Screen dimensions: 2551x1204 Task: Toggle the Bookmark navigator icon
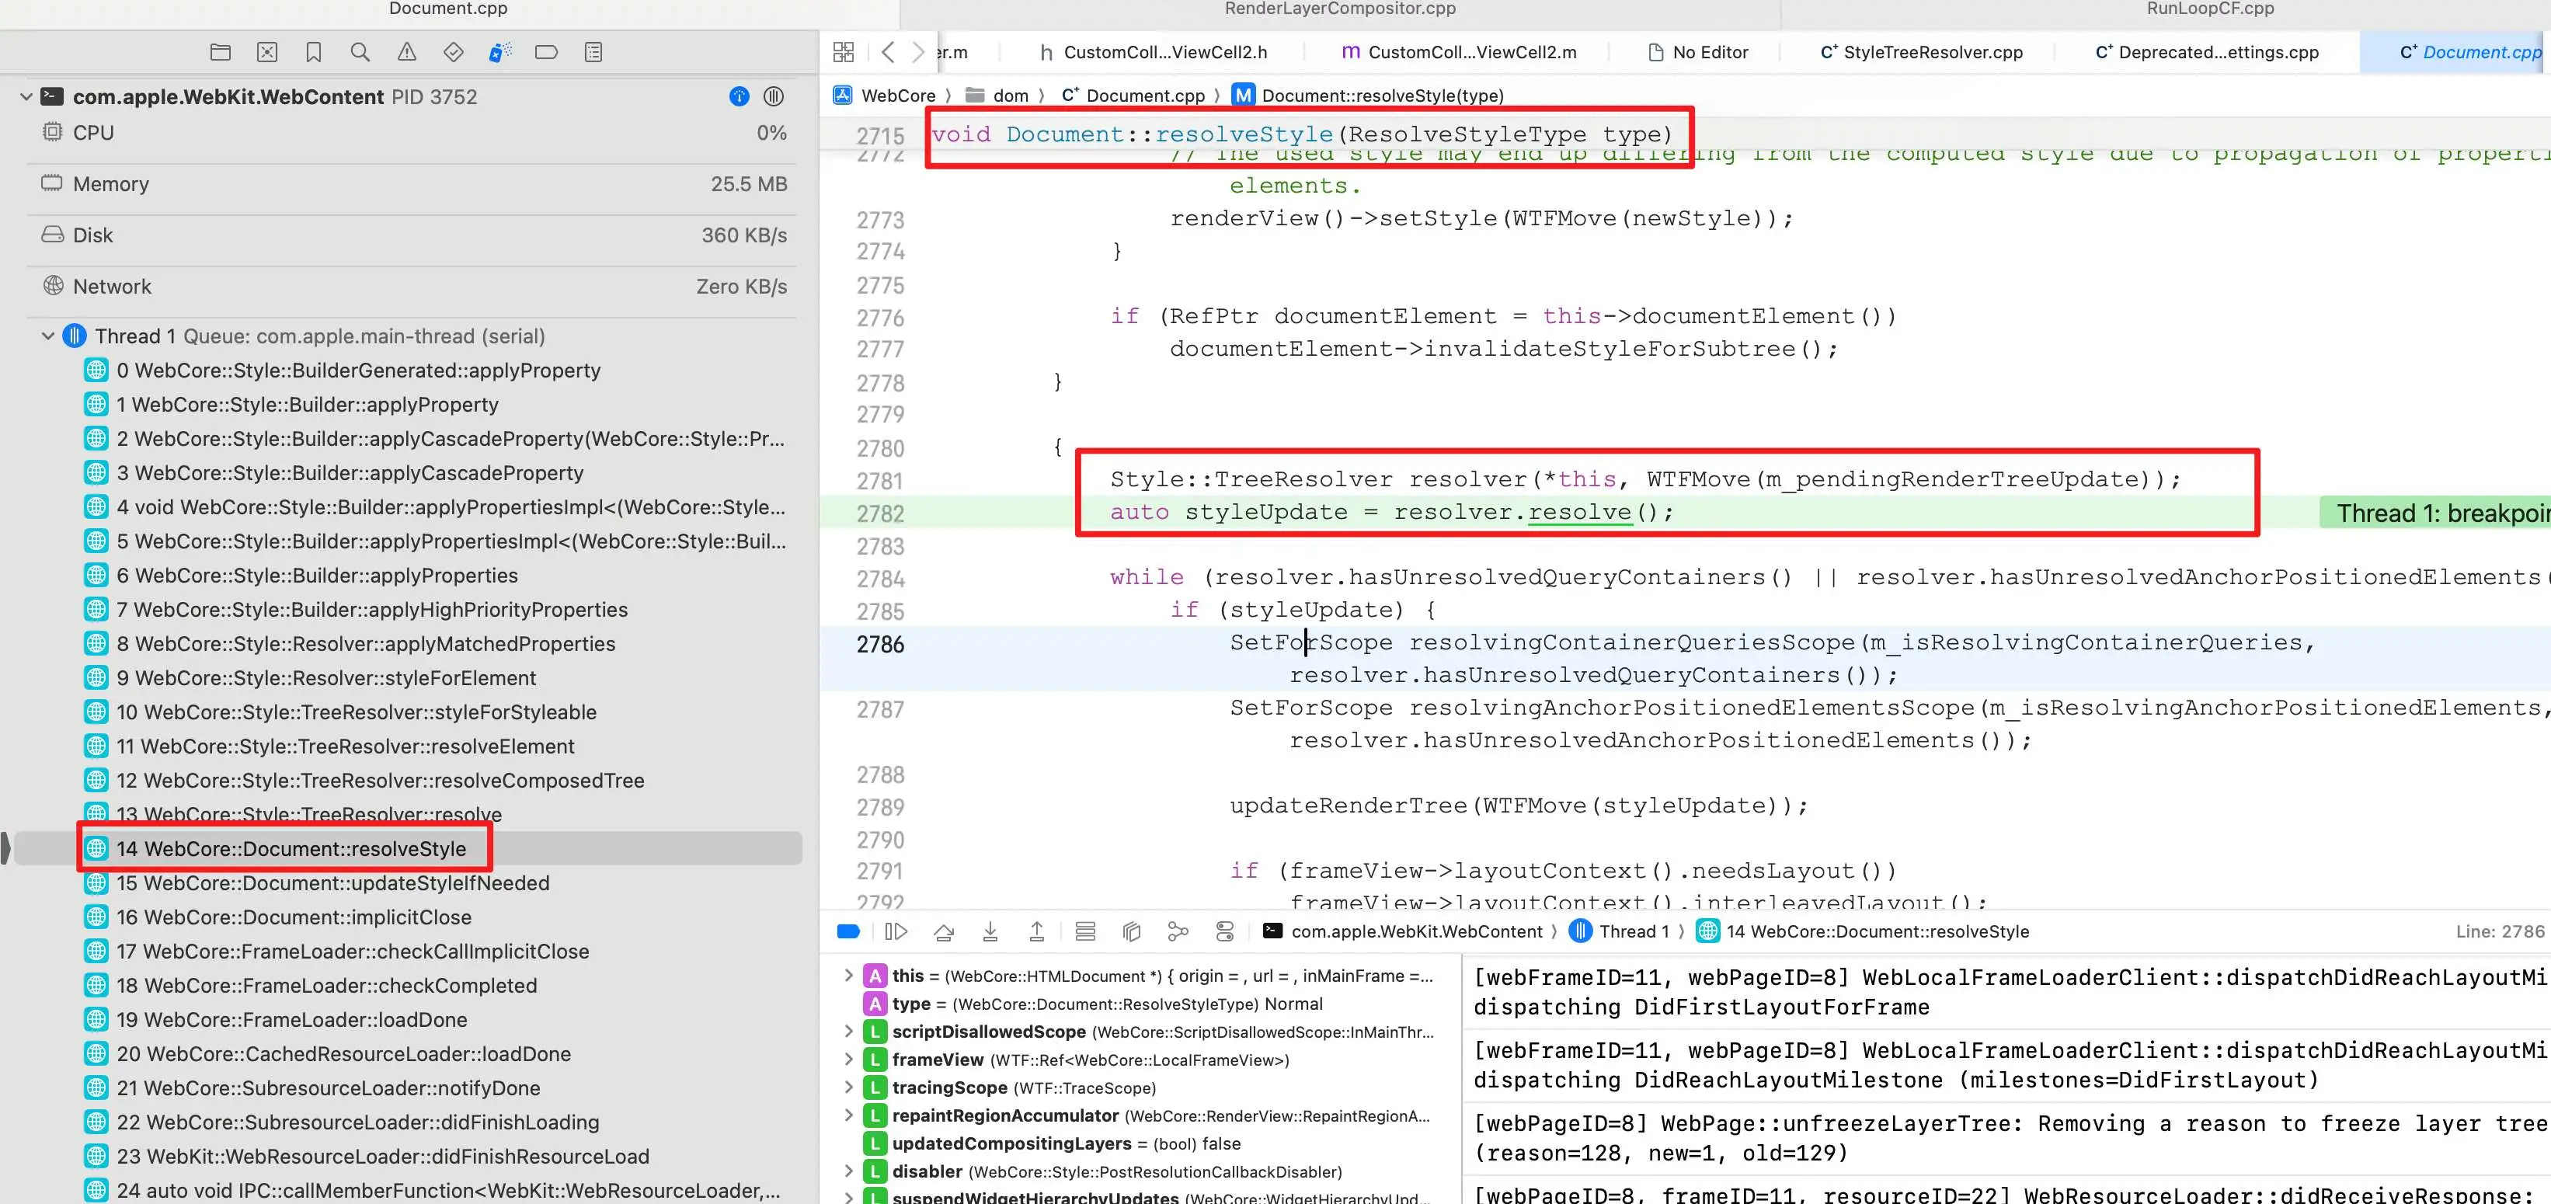pos(313,53)
